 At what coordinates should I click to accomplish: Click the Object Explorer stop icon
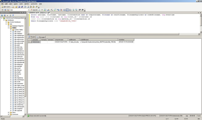[x=7, y=15]
